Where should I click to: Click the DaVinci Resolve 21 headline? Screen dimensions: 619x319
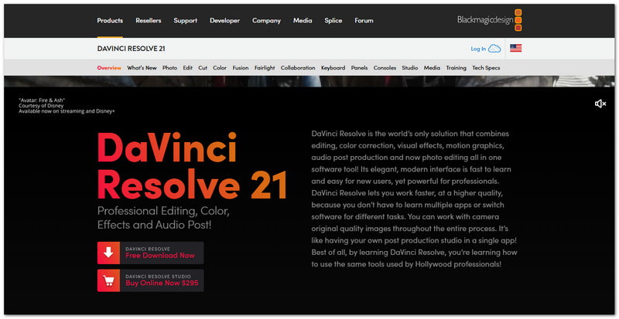[x=192, y=166]
